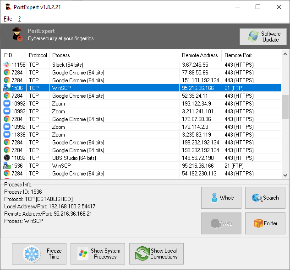Sort by the Process column header
Image resolution: width=290 pixels, height=270 pixels.
click(x=114, y=55)
